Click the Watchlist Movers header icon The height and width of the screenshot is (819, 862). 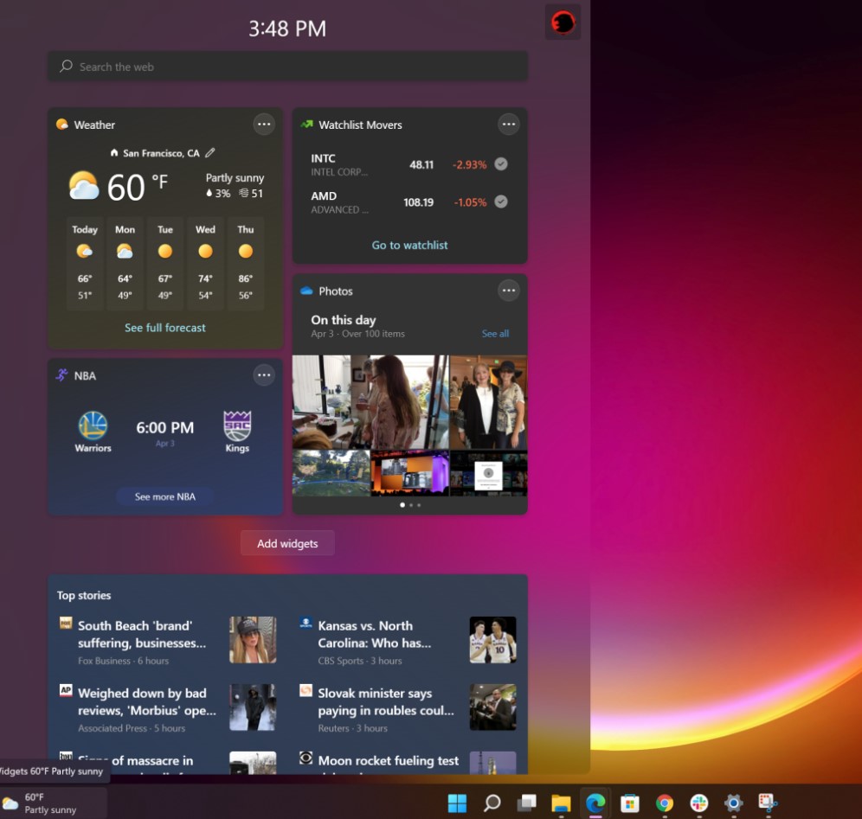(x=306, y=125)
